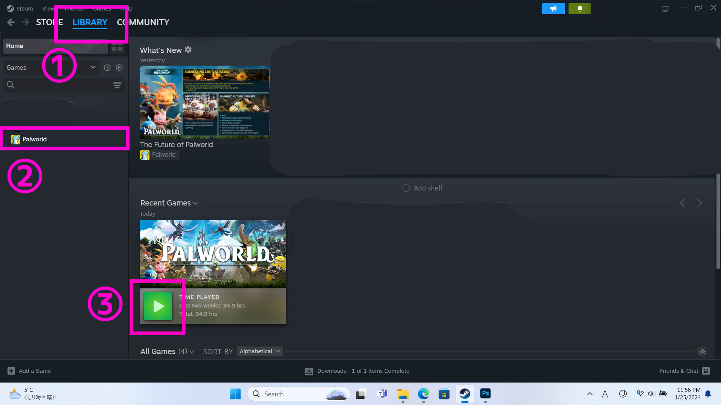Toggle the ready-to-play filter icon
Image resolution: width=721 pixels, height=405 pixels.
click(x=119, y=67)
